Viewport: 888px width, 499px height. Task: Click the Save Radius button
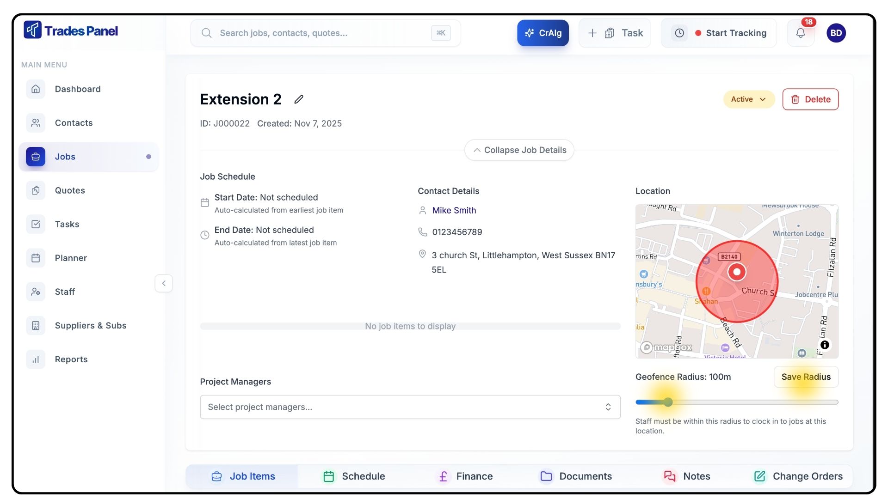(806, 377)
